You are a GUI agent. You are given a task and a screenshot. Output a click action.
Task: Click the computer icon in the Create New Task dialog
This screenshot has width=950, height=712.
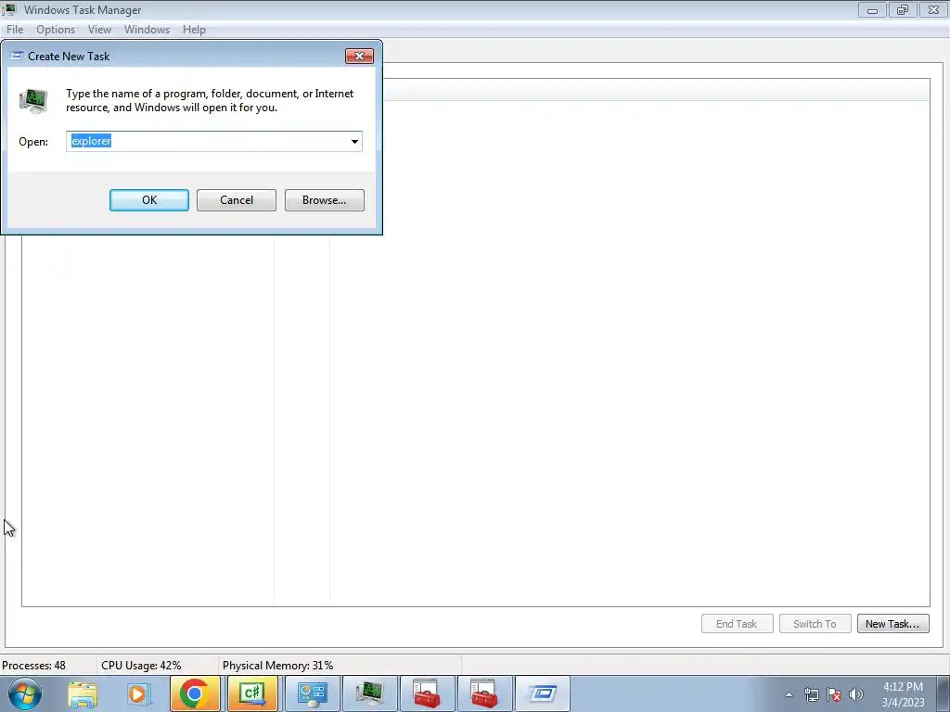pos(33,100)
